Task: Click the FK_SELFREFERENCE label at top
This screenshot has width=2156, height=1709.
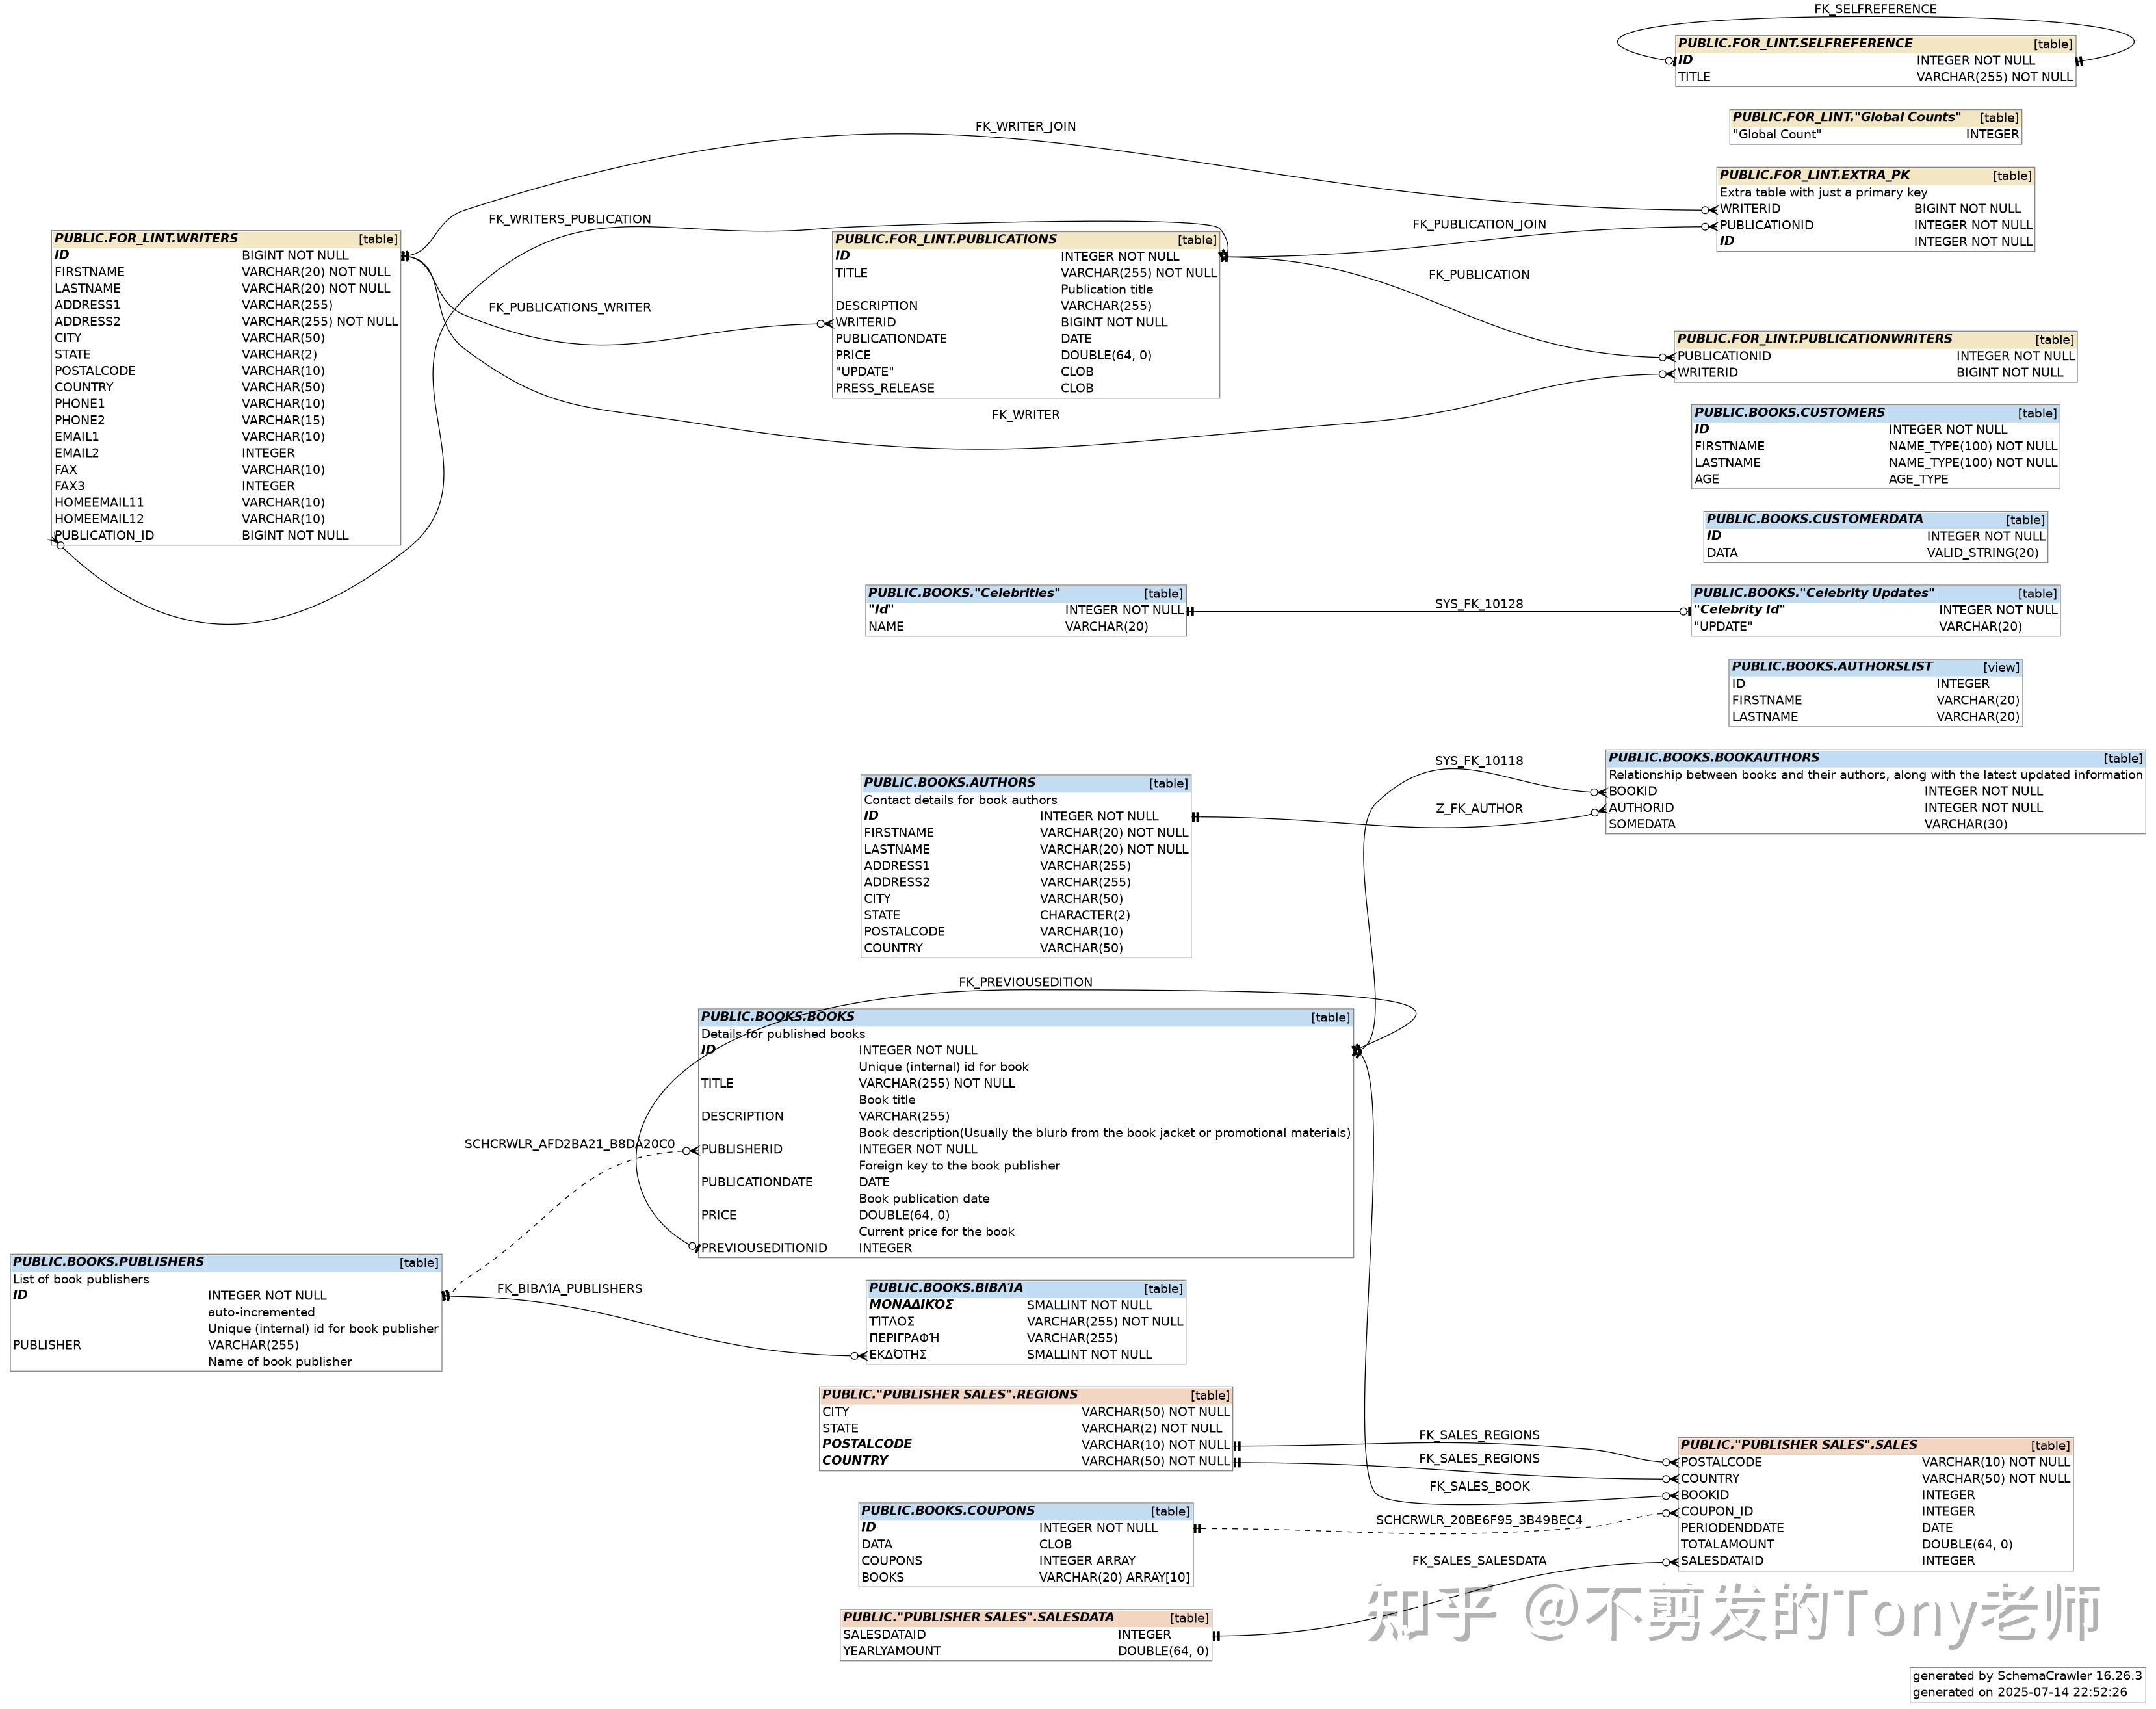Action: (1875, 9)
